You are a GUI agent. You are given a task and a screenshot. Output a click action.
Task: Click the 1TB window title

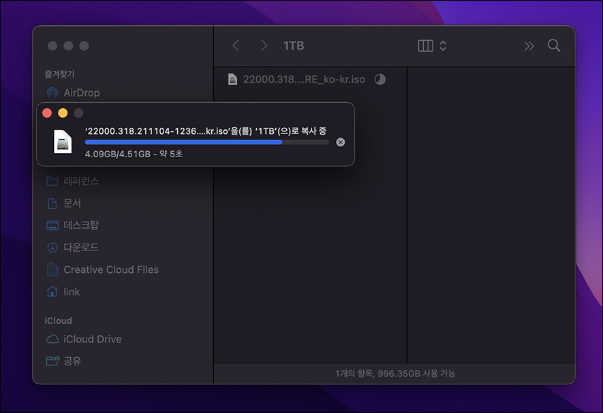point(294,46)
